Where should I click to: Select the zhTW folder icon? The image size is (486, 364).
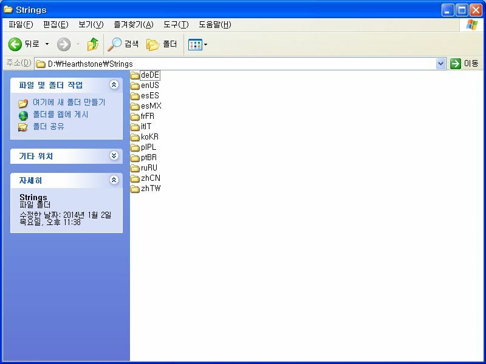pos(135,189)
